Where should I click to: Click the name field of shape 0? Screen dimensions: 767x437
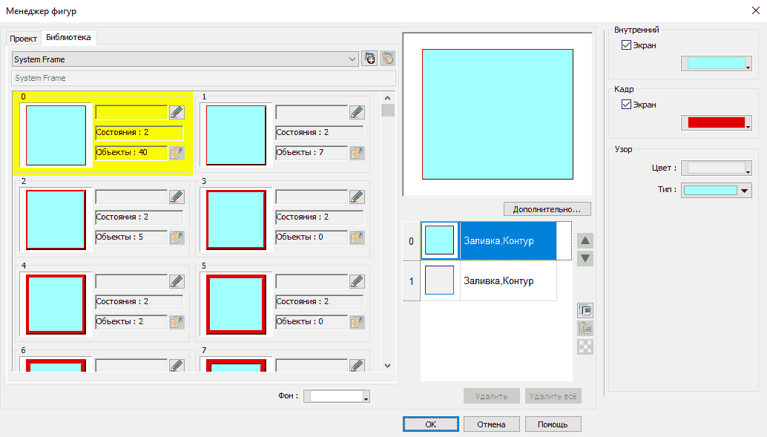(x=131, y=112)
